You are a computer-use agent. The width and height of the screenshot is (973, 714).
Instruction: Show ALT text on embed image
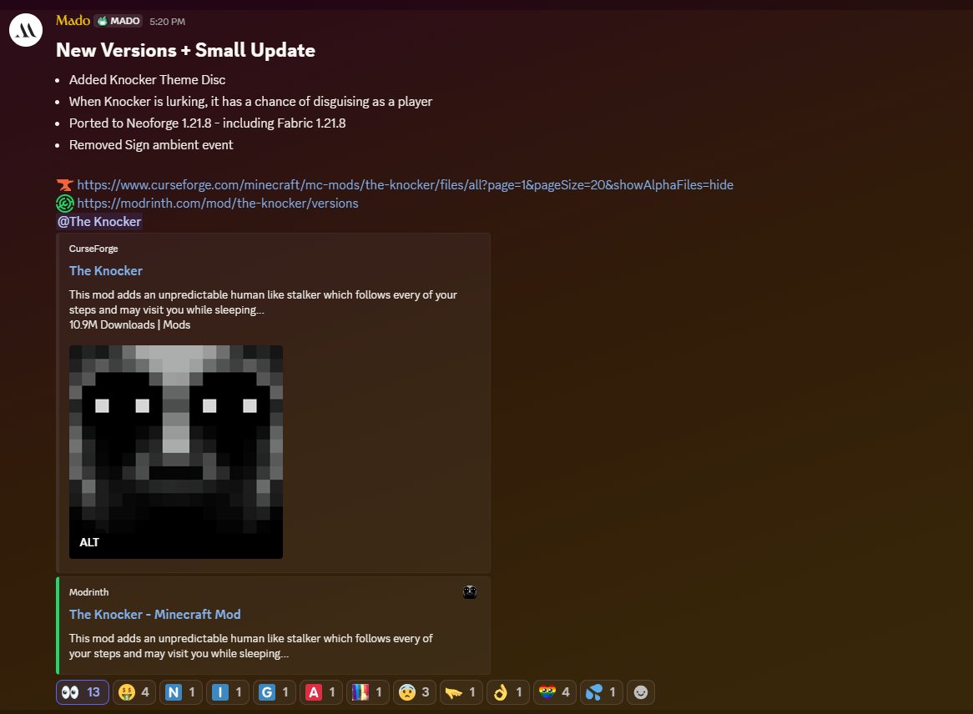[88, 542]
